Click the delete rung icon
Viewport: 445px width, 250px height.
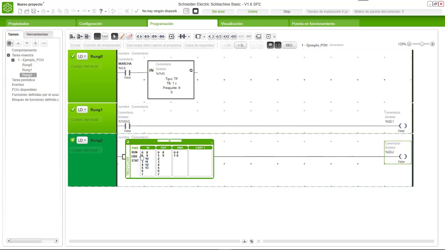click(x=88, y=36)
